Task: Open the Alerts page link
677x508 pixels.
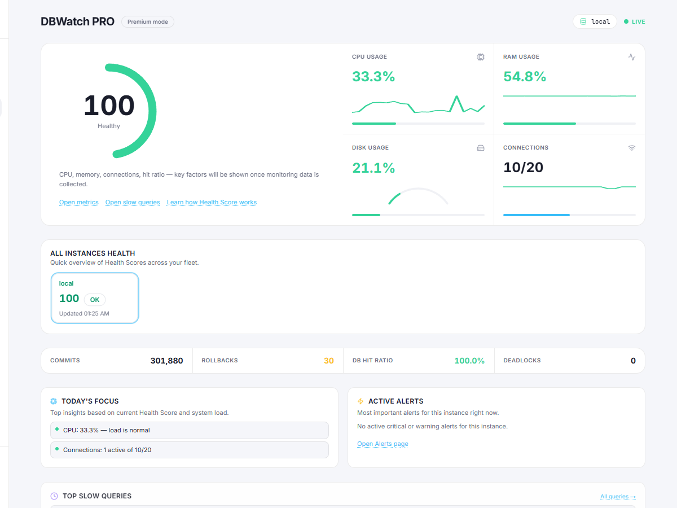Action: [x=383, y=444]
